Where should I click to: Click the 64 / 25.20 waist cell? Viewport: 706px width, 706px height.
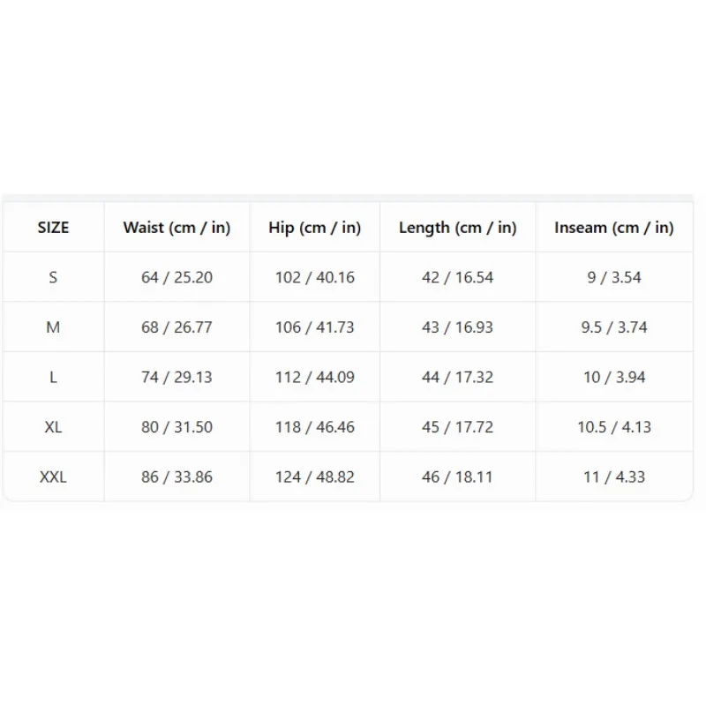(177, 277)
